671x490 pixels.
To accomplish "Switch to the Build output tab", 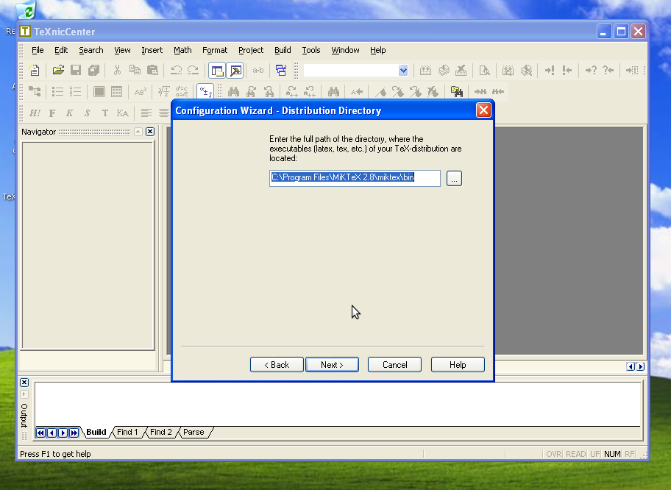I will click(96, 432).
